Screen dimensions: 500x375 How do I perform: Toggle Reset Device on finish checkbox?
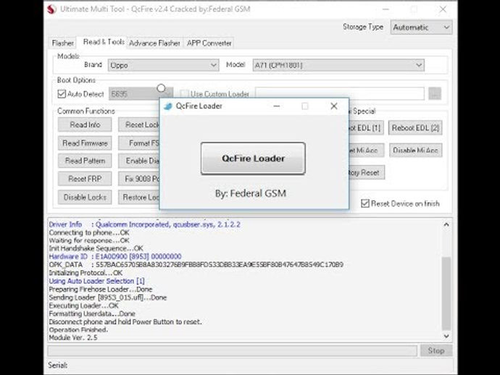coord(365,203)
